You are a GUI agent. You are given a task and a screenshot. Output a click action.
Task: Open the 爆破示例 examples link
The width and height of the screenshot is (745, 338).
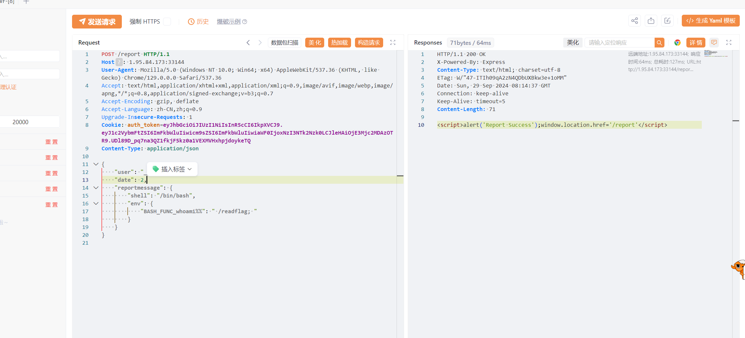[229, 22]
